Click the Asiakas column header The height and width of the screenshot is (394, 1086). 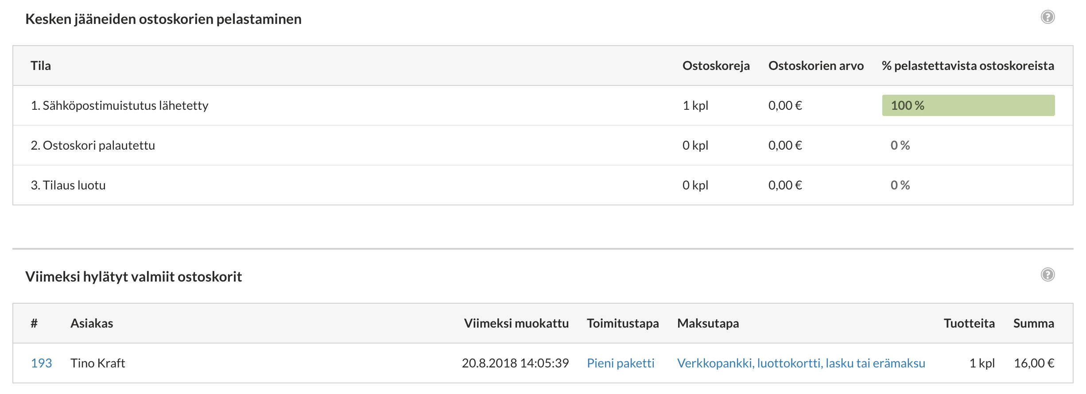coord(92,323)
